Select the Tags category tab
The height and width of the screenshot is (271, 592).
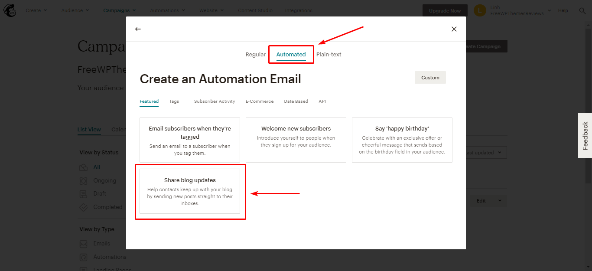pos(174,101)
